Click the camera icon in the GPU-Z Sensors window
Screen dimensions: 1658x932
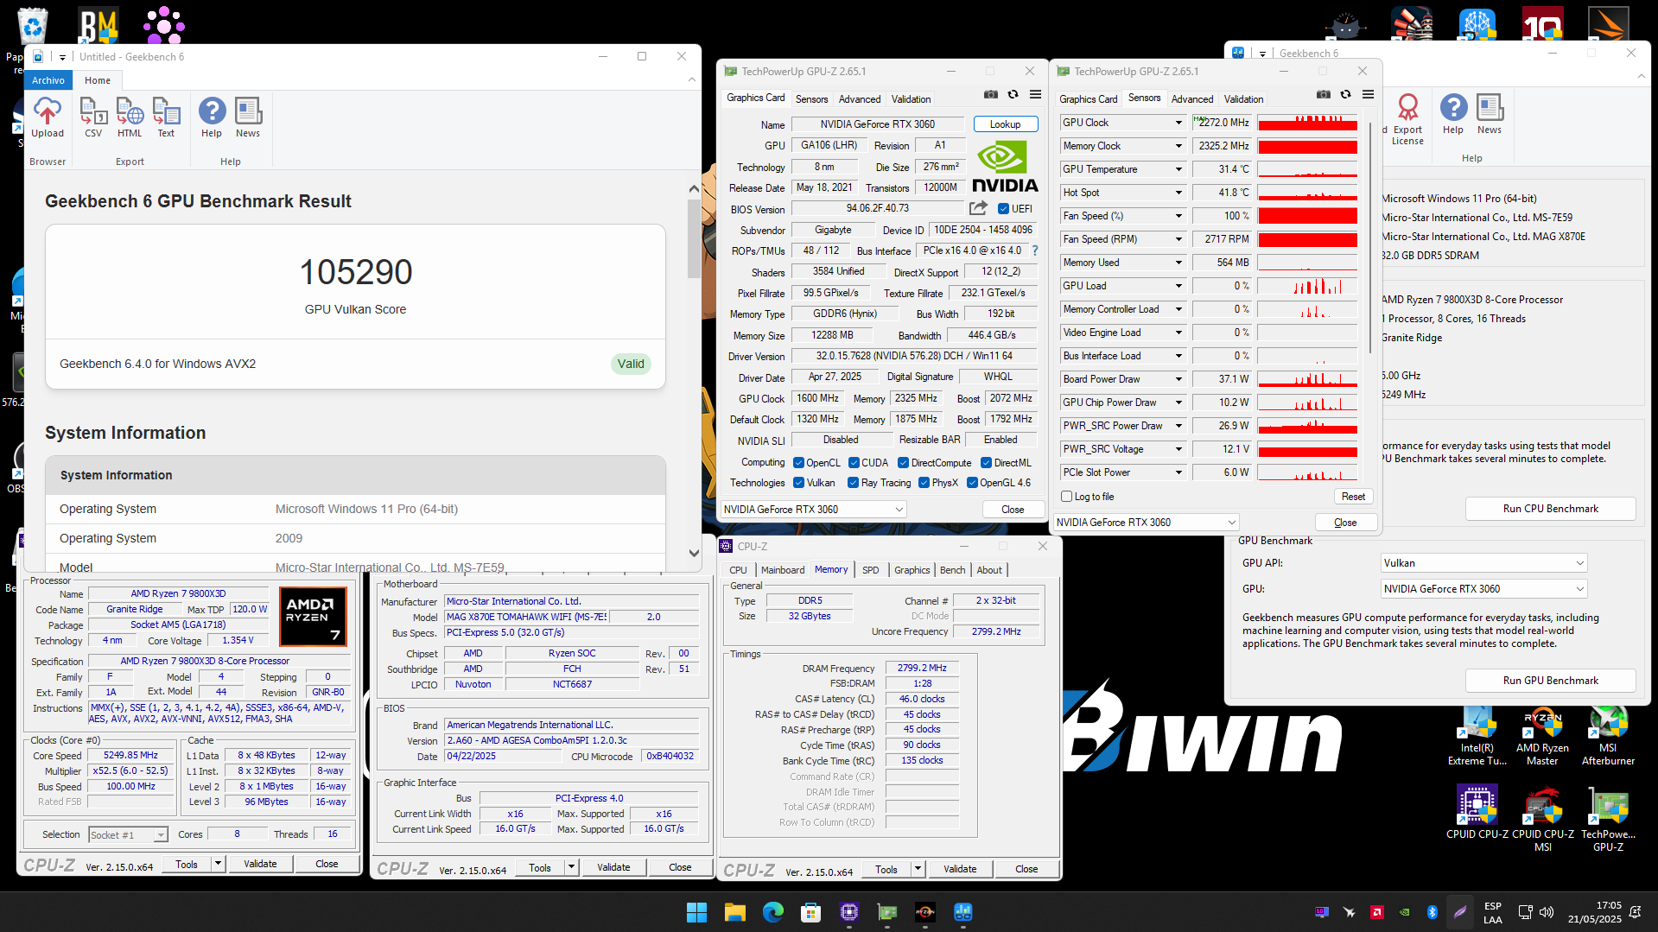[1324, 95]
